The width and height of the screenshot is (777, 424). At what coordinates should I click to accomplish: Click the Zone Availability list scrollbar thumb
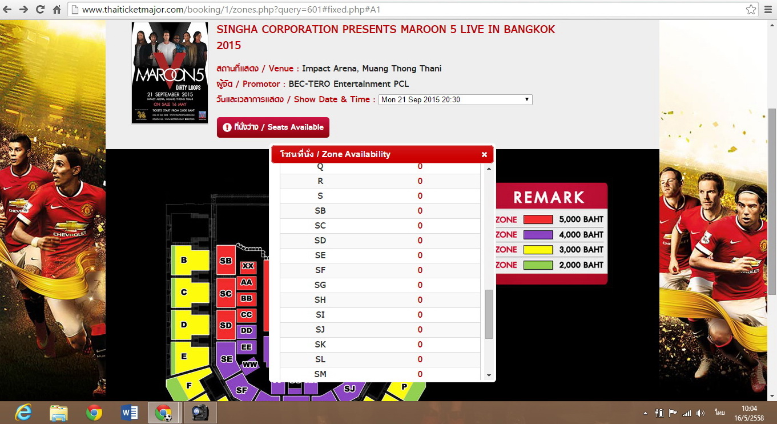[489, 314]
